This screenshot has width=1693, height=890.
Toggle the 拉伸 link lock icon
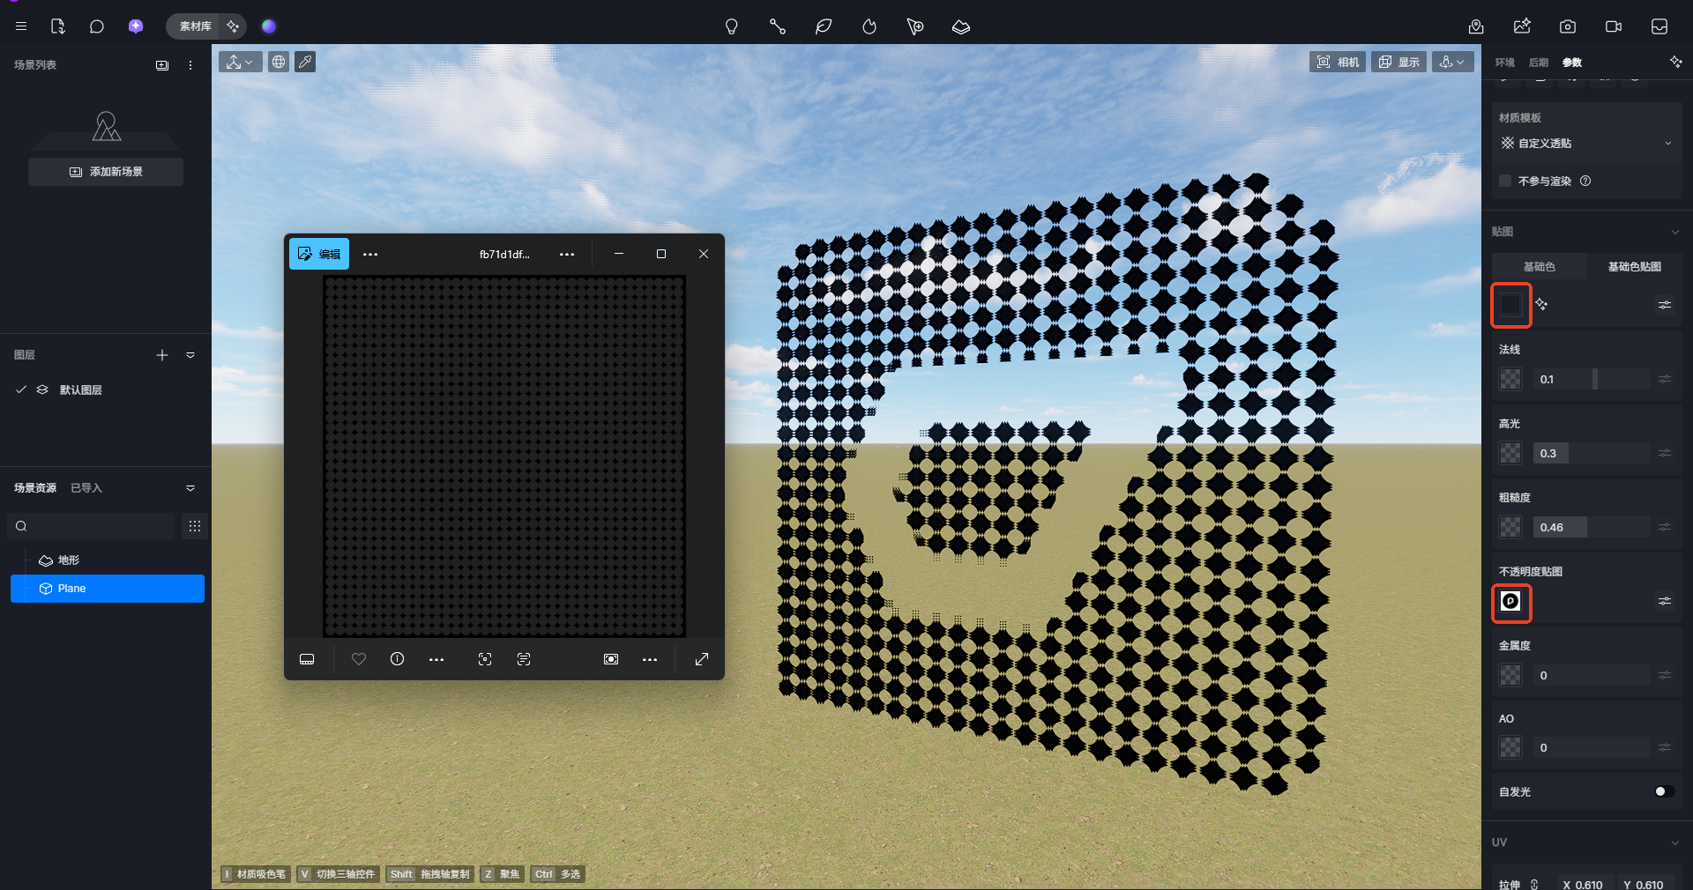click(1534, 884)
